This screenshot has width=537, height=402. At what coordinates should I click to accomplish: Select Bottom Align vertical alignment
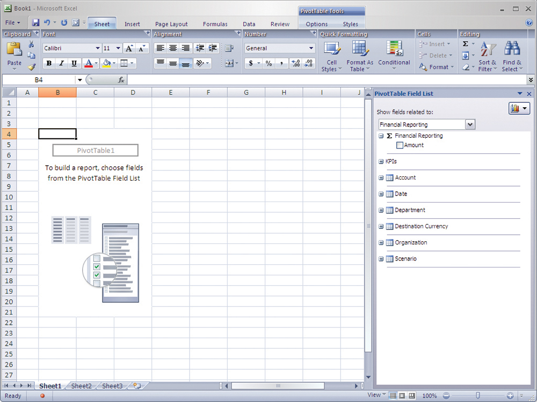(x=185, y=64)
